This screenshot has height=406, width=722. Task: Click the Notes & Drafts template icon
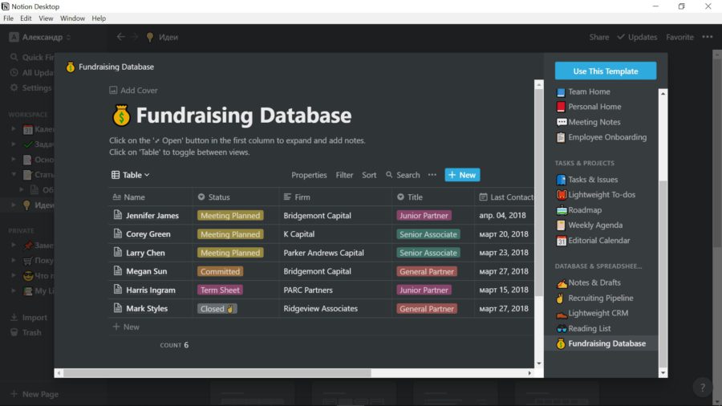(x=562, y=282)
